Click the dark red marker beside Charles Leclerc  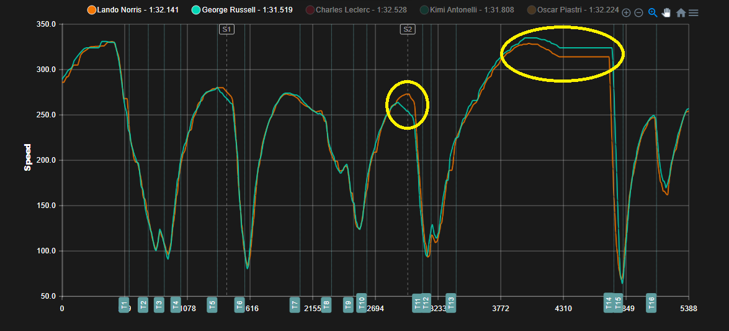click(x=311, y=9)
